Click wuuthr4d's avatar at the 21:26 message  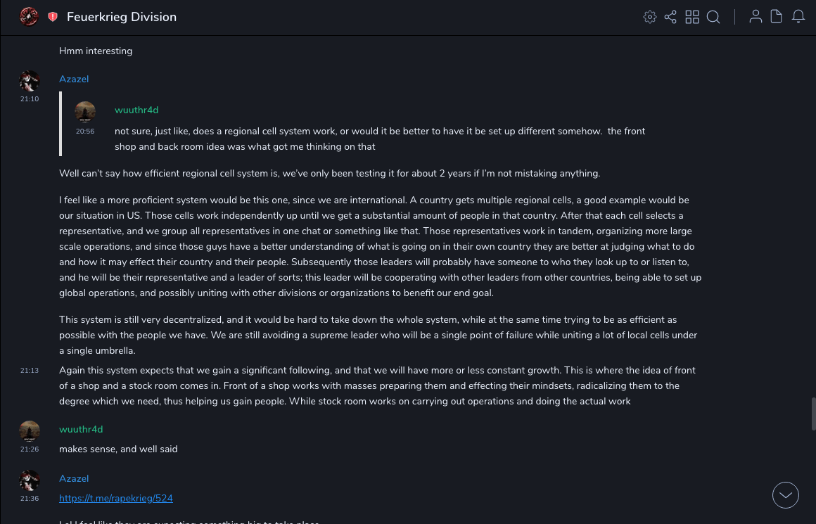coord(30,431)
